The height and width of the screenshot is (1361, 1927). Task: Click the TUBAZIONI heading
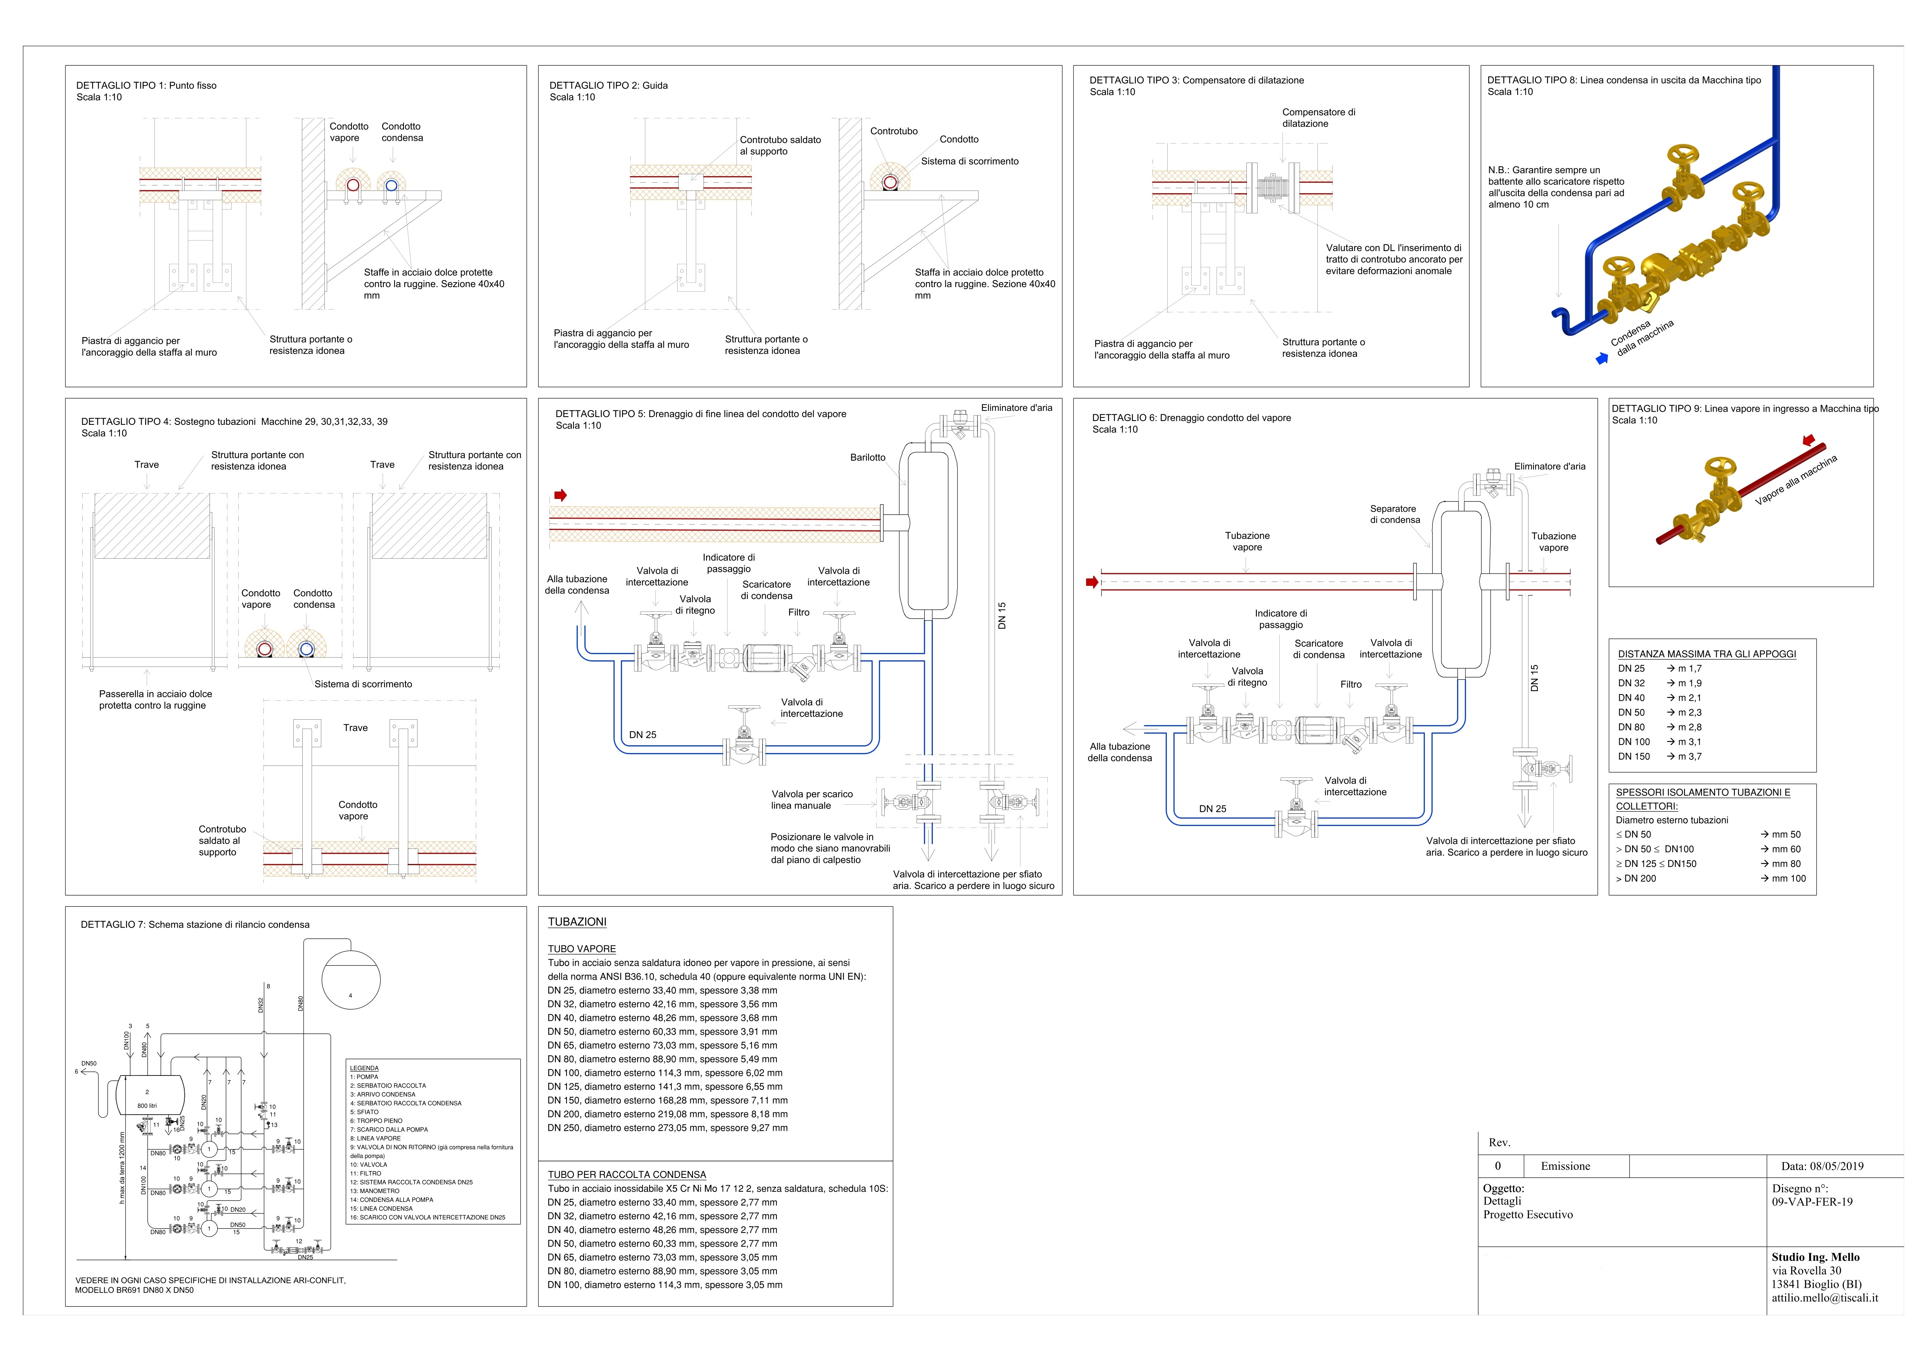pos(577,921)
